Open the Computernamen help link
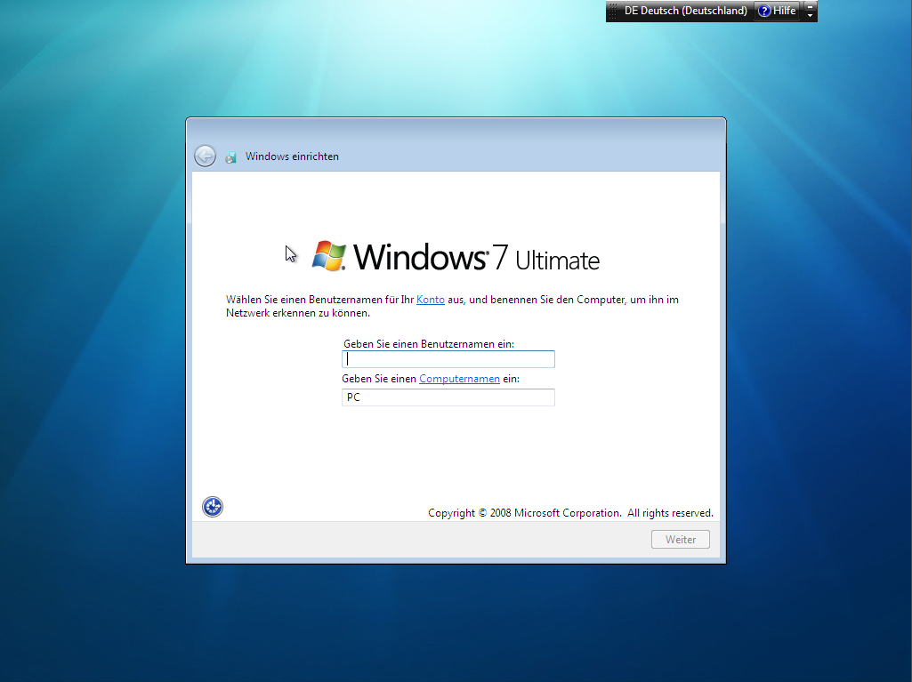Viewport: 912px width, 682px height. pyautogui.click(x=459, y=379)
